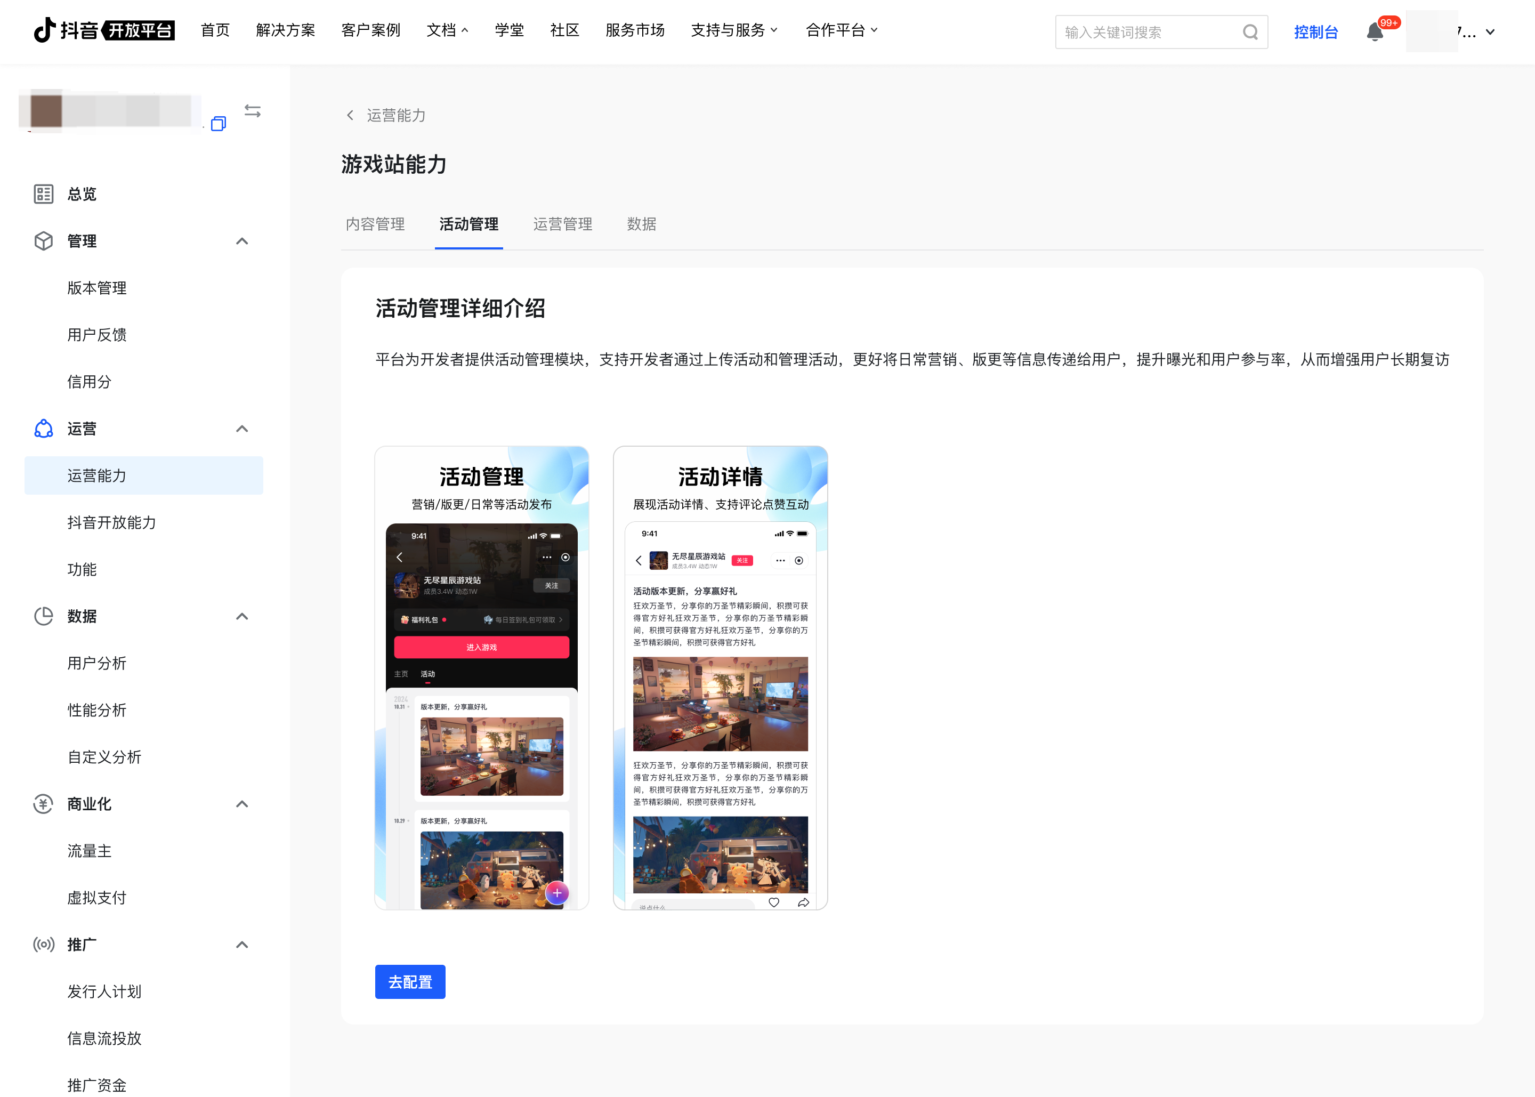Click the back arrow beside 运营能力

point(350,116)
